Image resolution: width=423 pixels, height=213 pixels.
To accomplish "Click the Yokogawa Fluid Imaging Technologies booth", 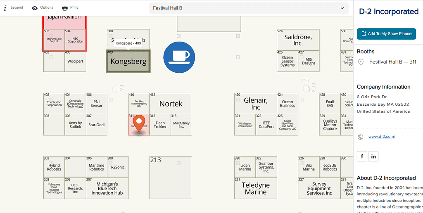I will click(54, 188).
